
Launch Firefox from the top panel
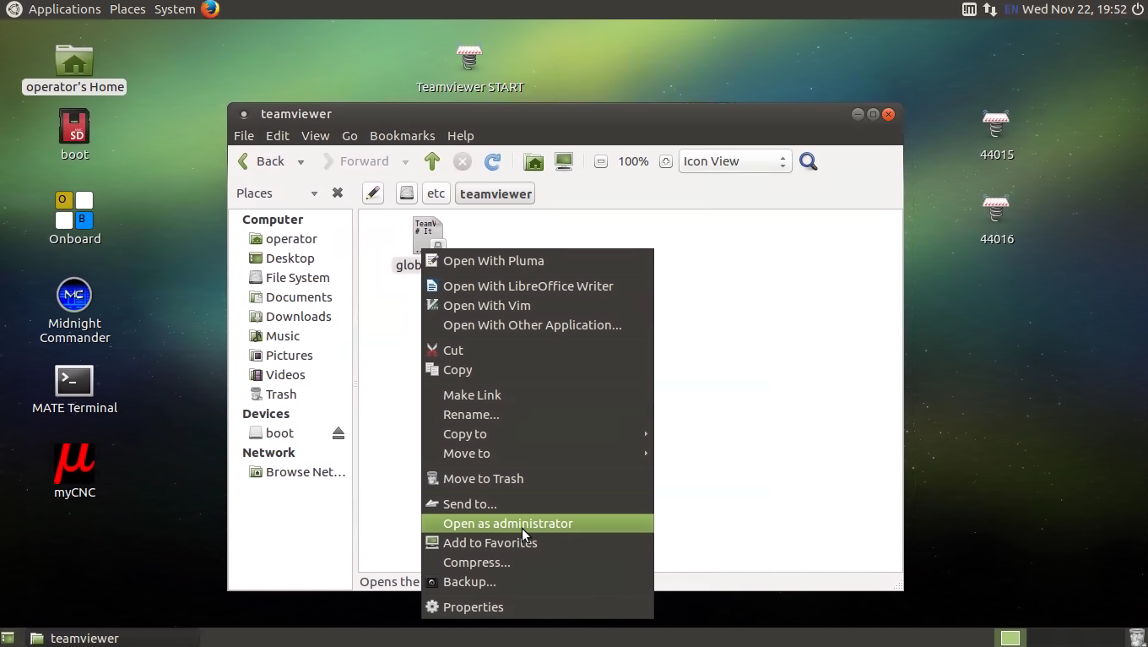point(210,9)
